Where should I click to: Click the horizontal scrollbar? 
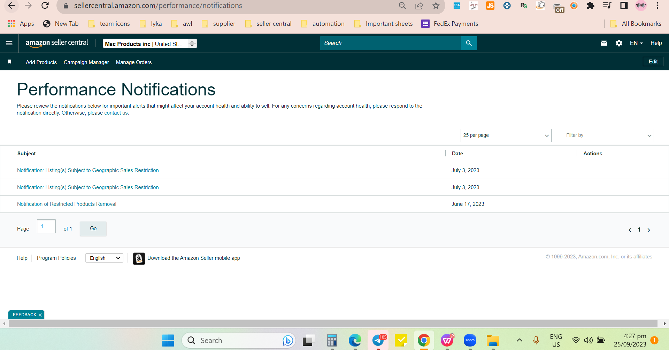tap(333, 324)
